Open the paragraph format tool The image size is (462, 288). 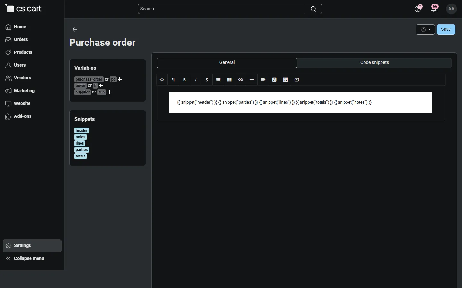click(x=174, y=80)
